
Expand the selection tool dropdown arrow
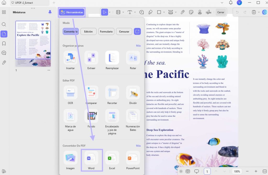(x=110, y=12)
